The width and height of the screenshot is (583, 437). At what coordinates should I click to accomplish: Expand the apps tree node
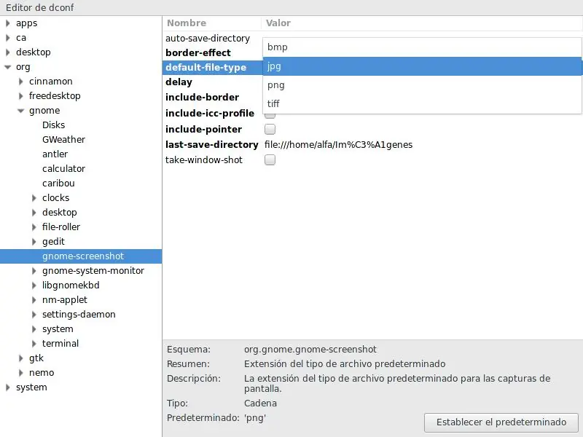pyautogui.click(x=8, y=23)
